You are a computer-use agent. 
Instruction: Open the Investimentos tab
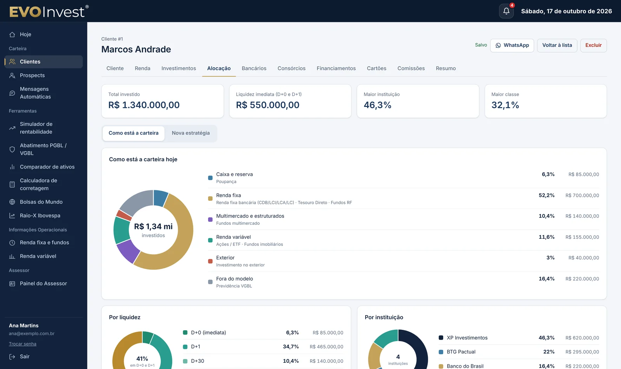179,68
